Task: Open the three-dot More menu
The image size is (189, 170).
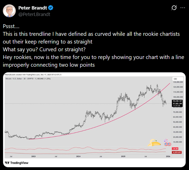Action: pyautogui.click(x=183, y=8)
